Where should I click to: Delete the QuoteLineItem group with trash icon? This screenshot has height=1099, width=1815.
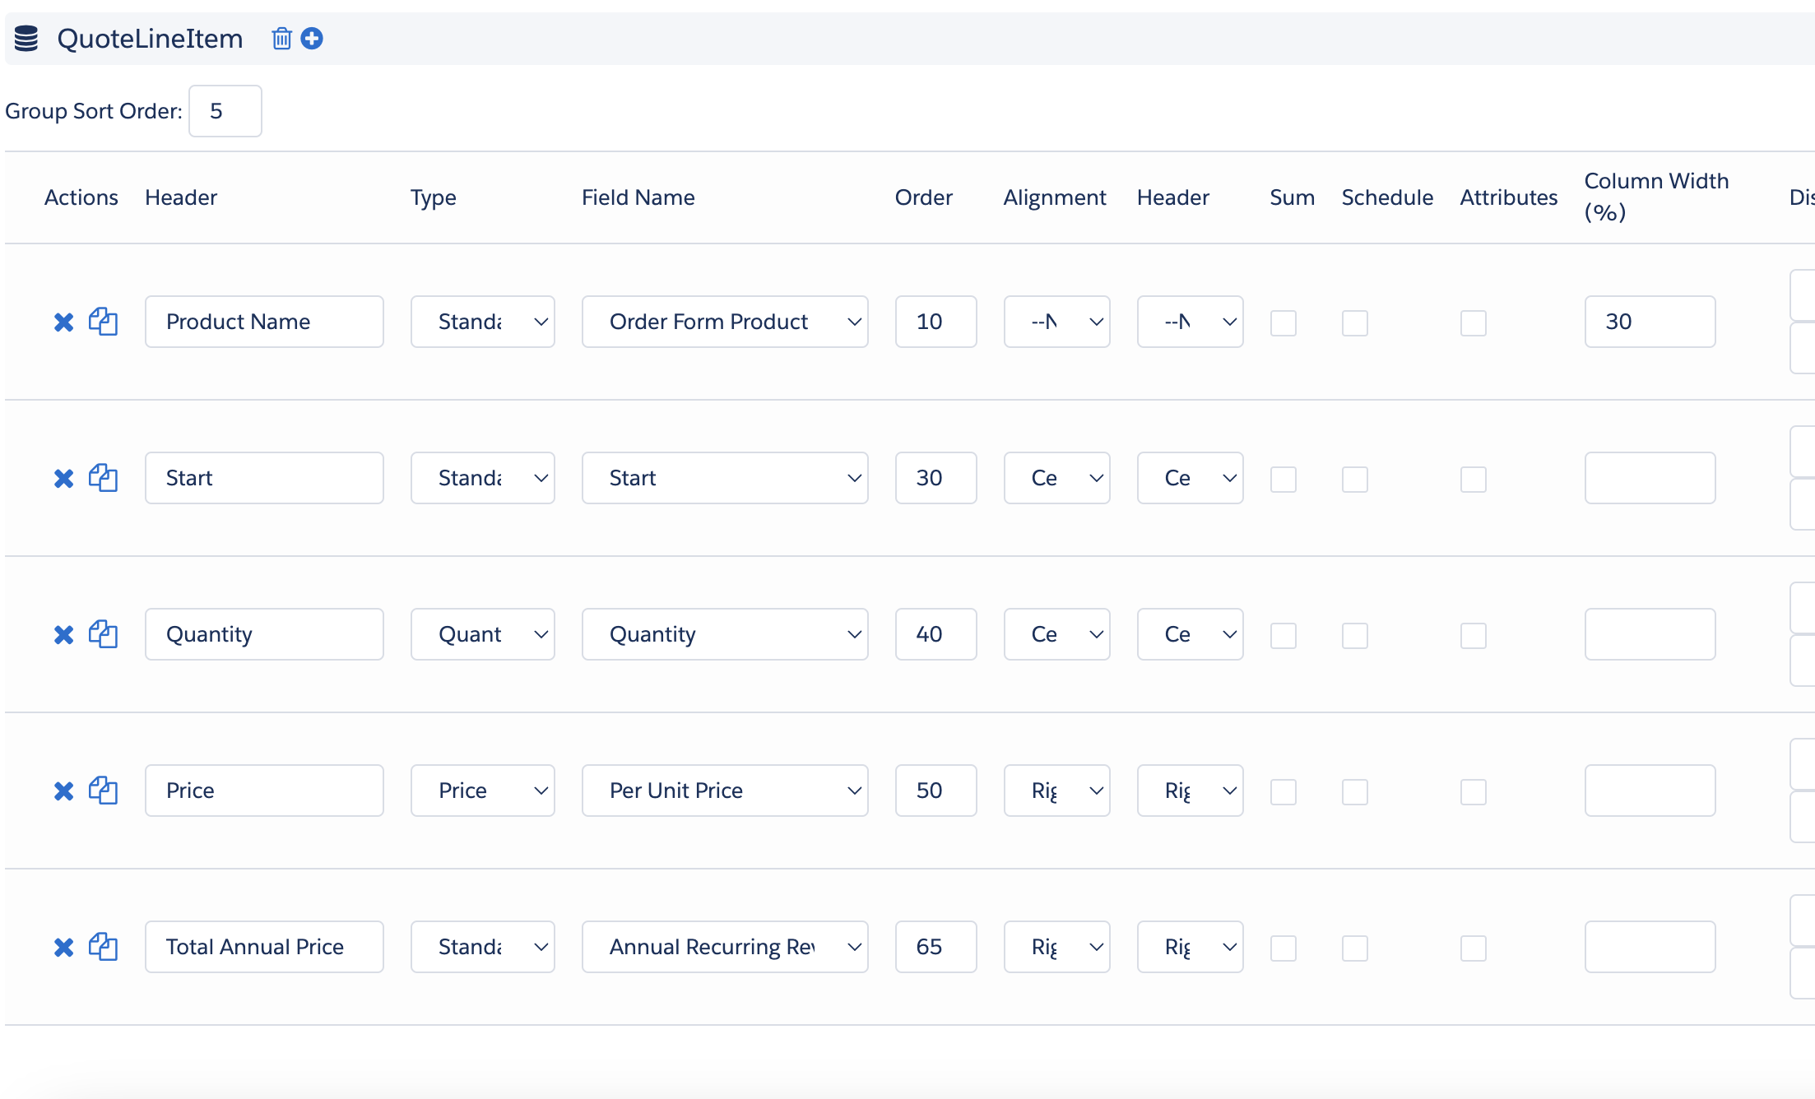(281, 39)
